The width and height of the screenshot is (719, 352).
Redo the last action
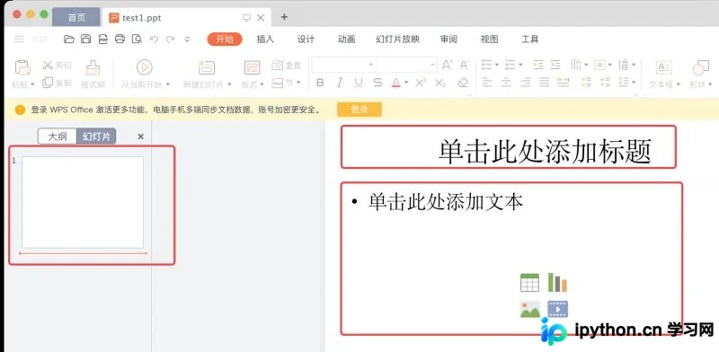[170, 40]
